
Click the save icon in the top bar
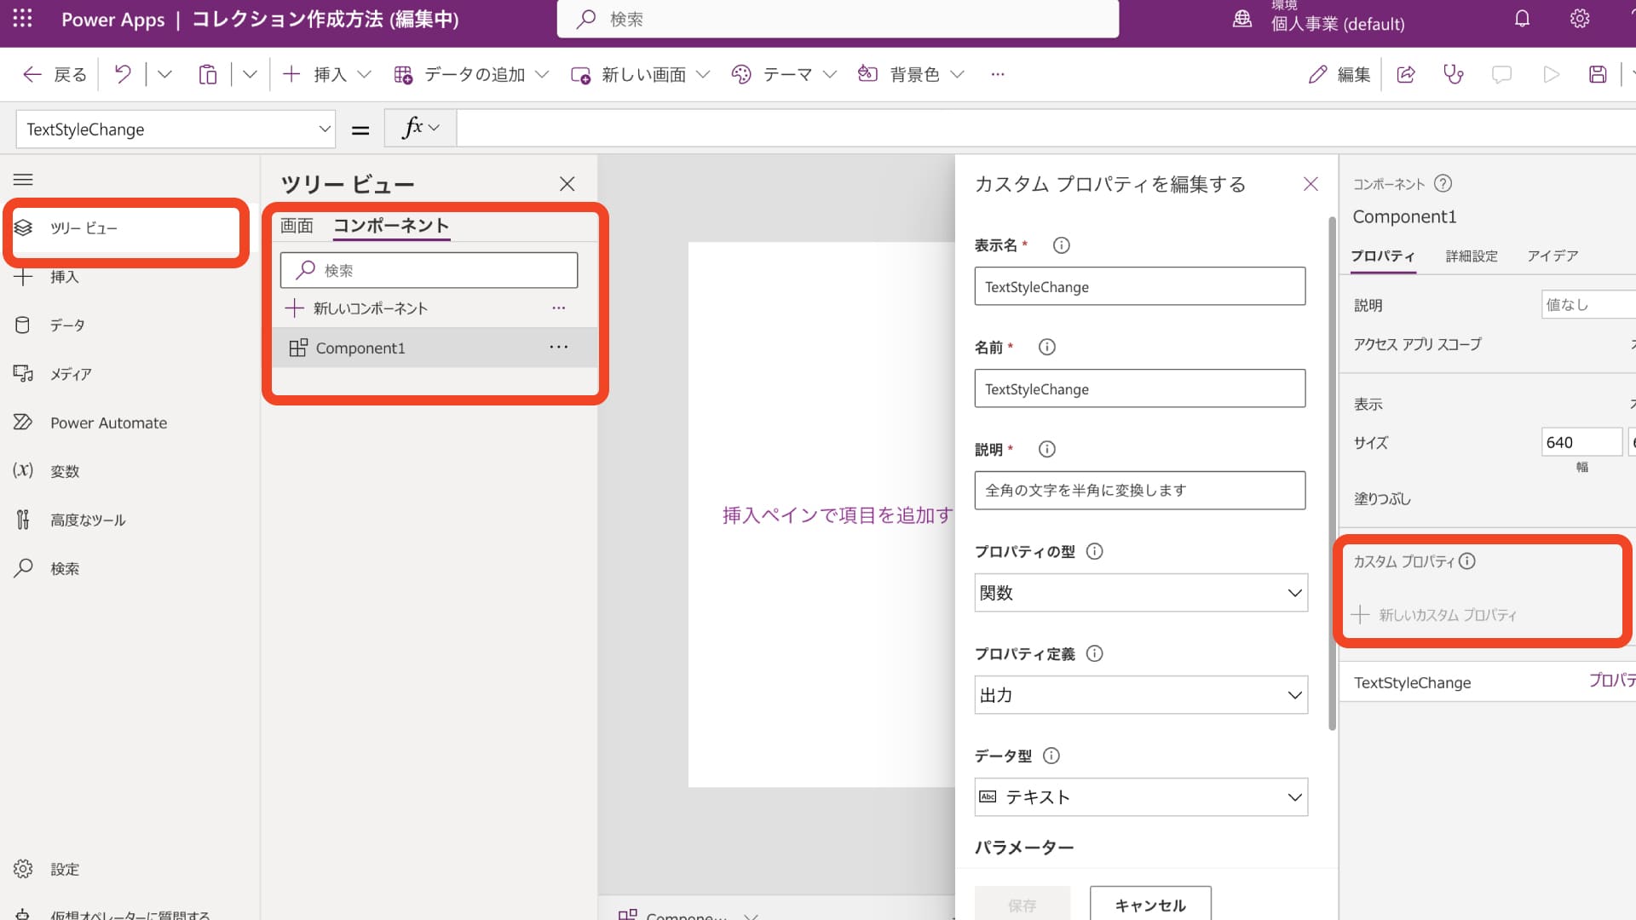click(1598, 74)
